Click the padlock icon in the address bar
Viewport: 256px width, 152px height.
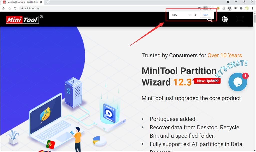click(x=22, y=8)
